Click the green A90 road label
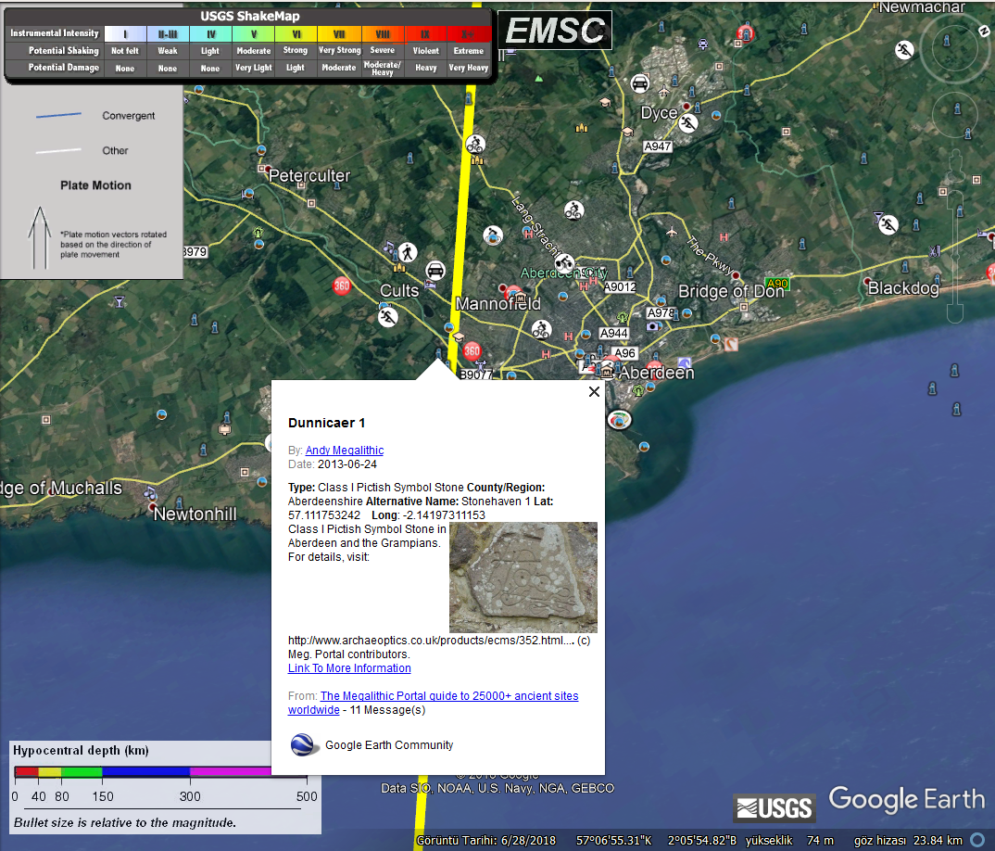This screenshot has height=851, width=995. click(x=776, y=284)
